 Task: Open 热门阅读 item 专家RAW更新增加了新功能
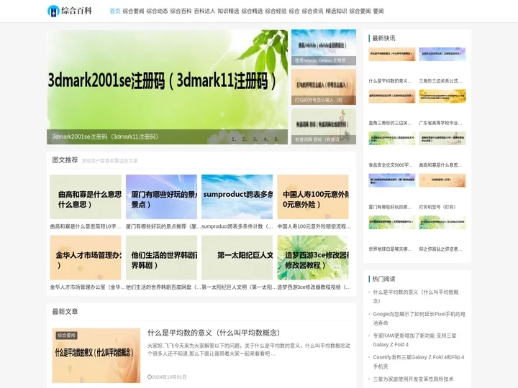pyautogui.click(x=414, y=340)
